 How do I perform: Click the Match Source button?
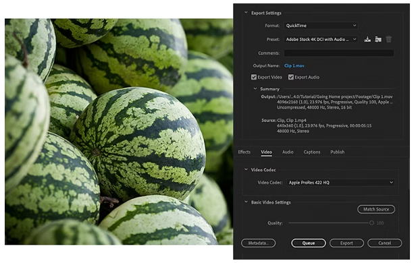(x=376, y=209)
